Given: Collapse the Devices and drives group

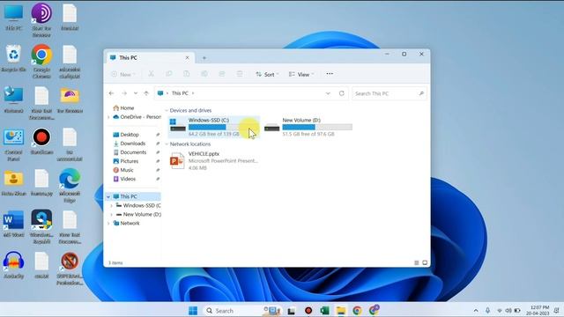Looking at the screenshot, I should 167,110.
